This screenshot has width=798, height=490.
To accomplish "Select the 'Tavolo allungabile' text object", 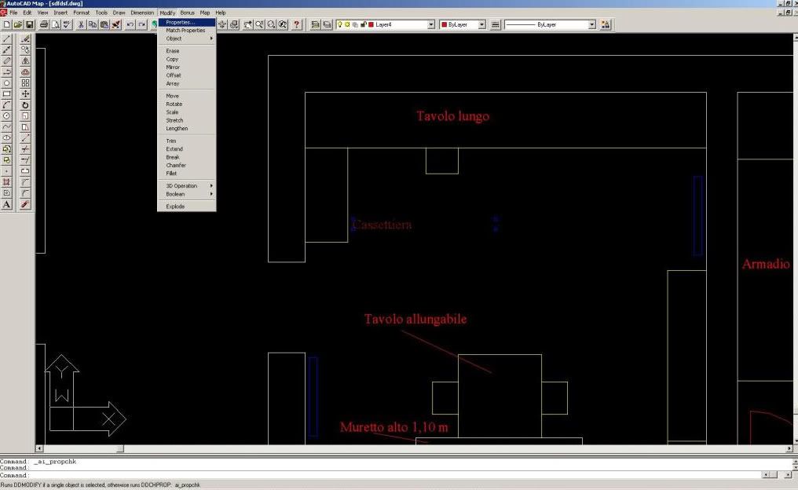I will (x=415, y=319).
